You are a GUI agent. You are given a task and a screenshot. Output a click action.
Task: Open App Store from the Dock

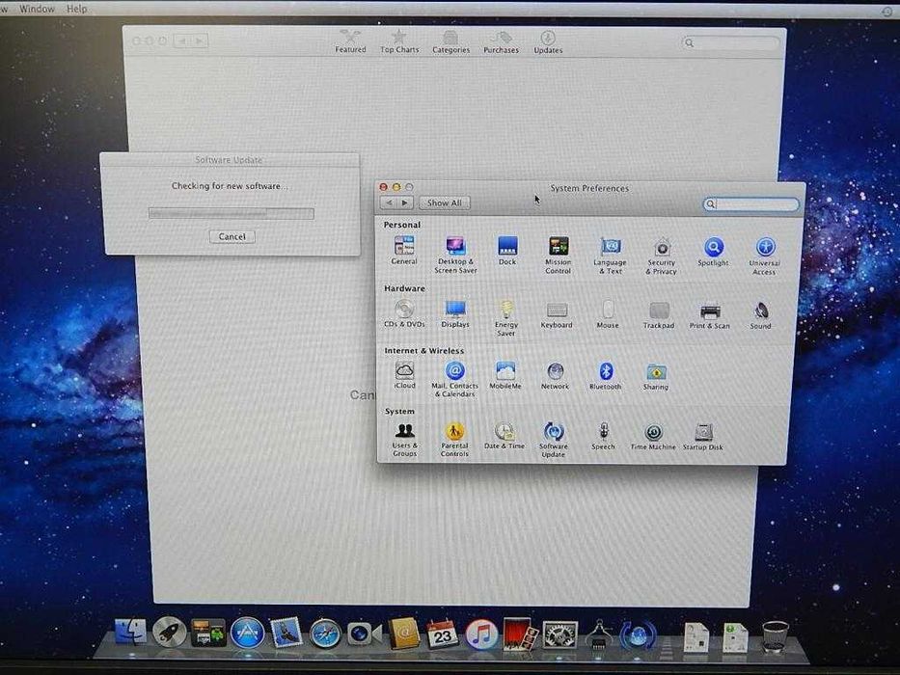pos(247,634)
